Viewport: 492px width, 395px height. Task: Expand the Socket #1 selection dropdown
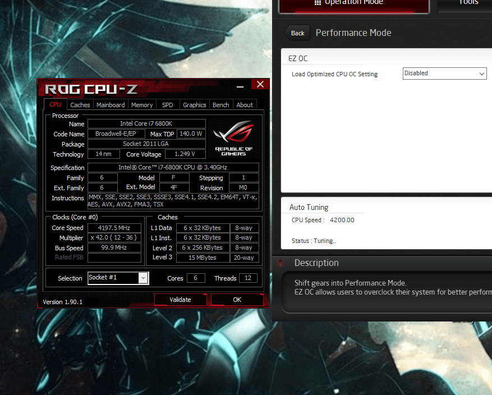coord(143,278)
